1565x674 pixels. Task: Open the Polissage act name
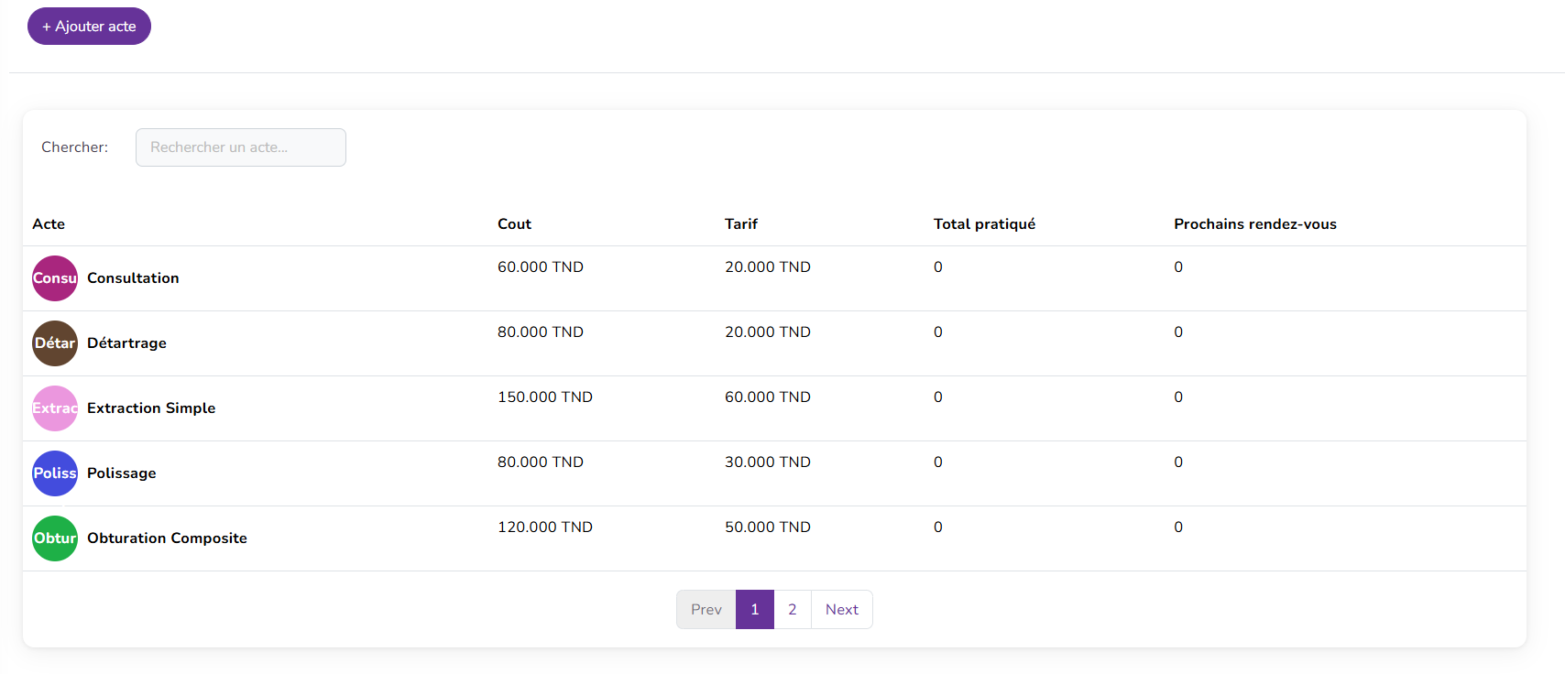click(x=121, y=473)
